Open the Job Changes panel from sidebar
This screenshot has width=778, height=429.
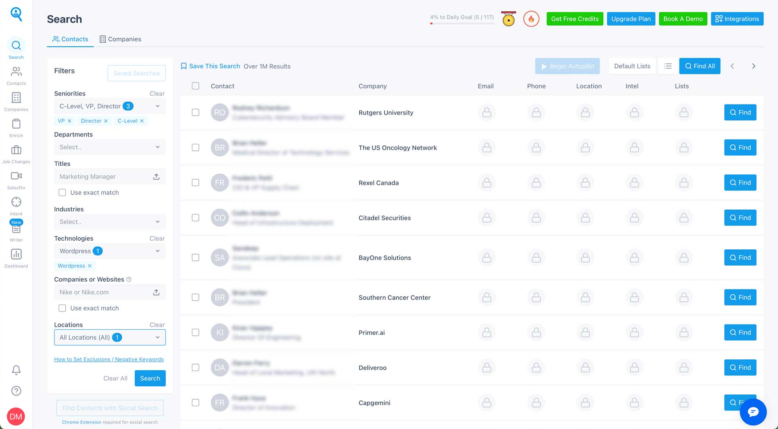(16, 153)
